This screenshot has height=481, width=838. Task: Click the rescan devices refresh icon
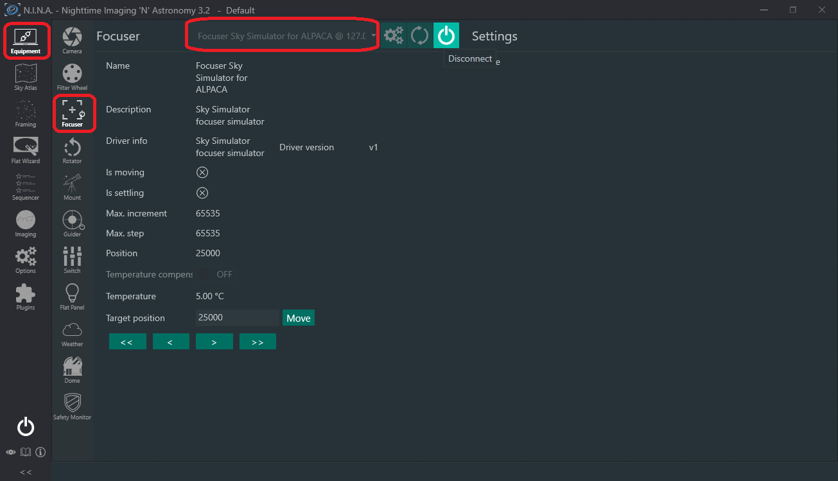pyautogui.click(x=419, y=35)
